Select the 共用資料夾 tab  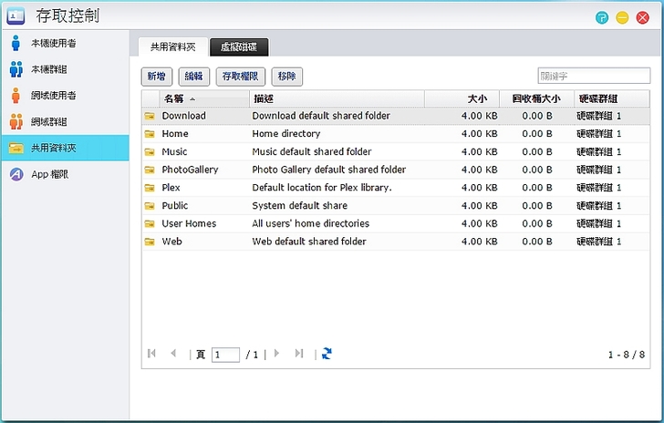pos(172,47)
